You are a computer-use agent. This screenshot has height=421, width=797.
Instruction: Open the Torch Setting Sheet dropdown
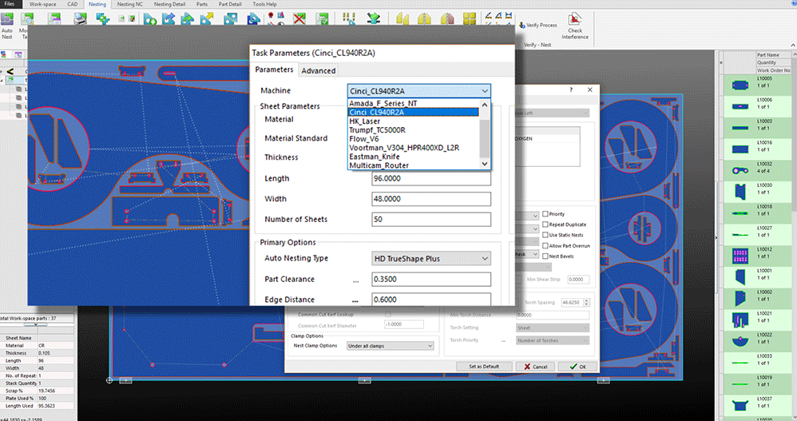pyautogui.click(x=553, y=328)
